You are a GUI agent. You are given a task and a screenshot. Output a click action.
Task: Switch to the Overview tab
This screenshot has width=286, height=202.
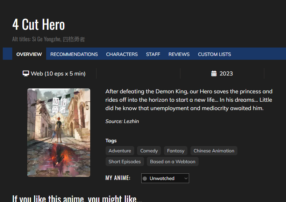pyautogui.click(x=29, y=54)
